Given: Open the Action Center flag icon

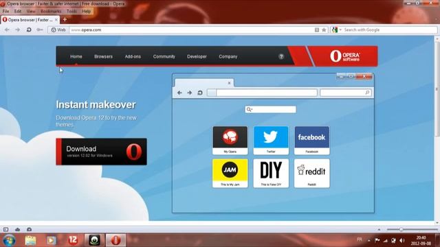Looking at the screenshot, I should coord(377,240).
